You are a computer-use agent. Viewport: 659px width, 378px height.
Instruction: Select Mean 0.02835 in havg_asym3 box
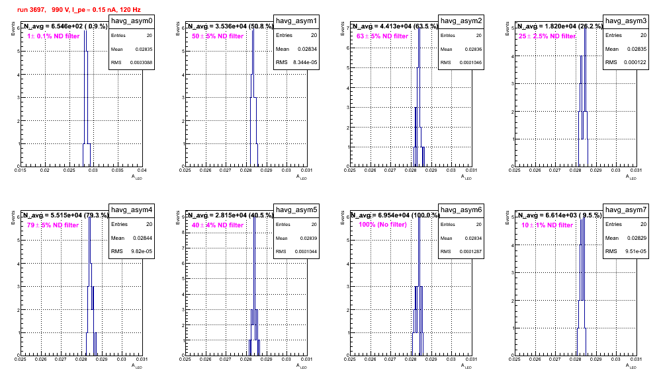pos(637,49)
